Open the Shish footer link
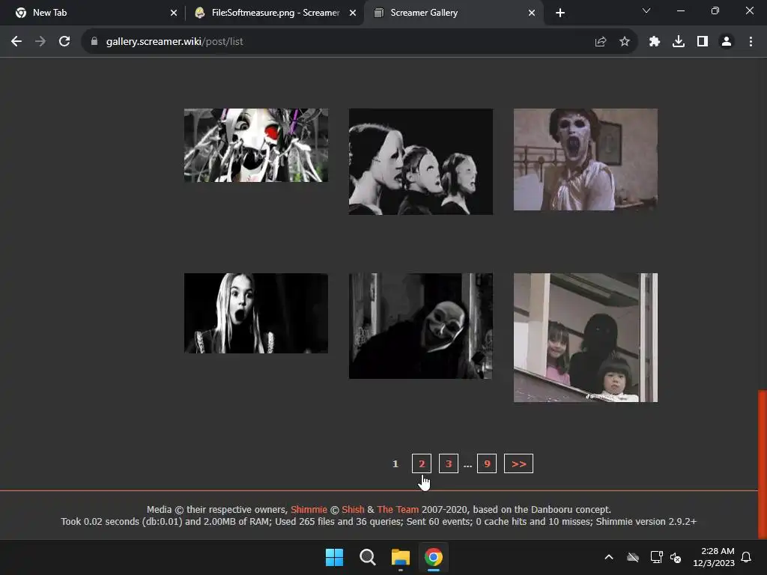 354,509
